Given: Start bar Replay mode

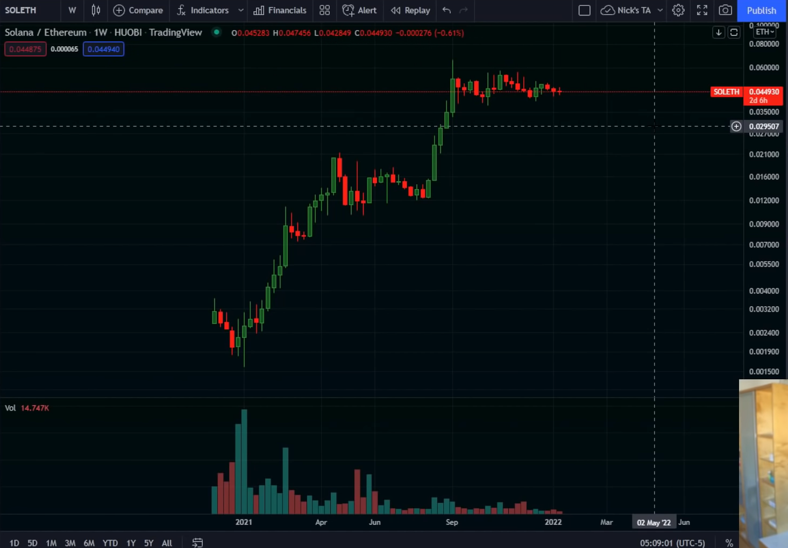Looking at the screenshot, I should tap(410, 10).
